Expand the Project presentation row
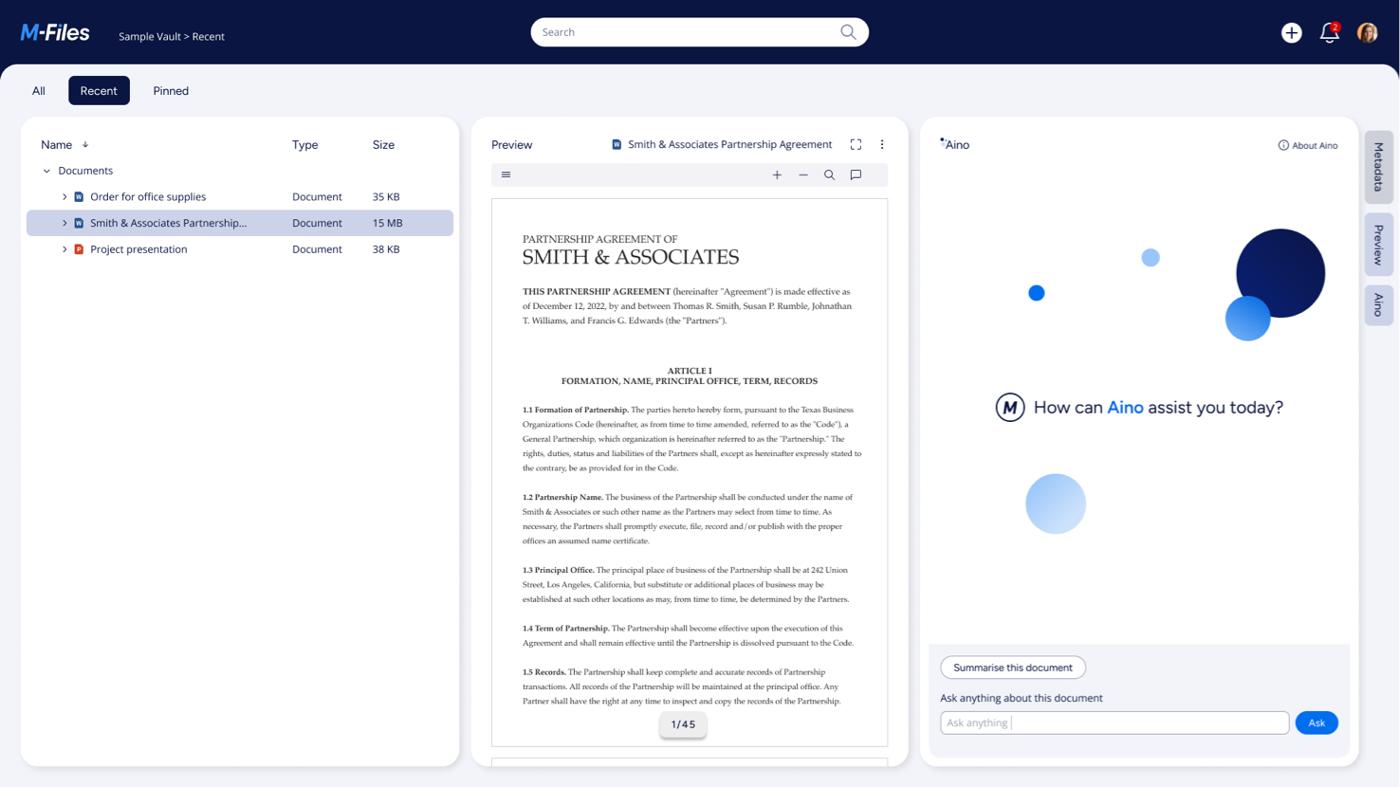1400x787 pixels. click(x=64, y=249)
